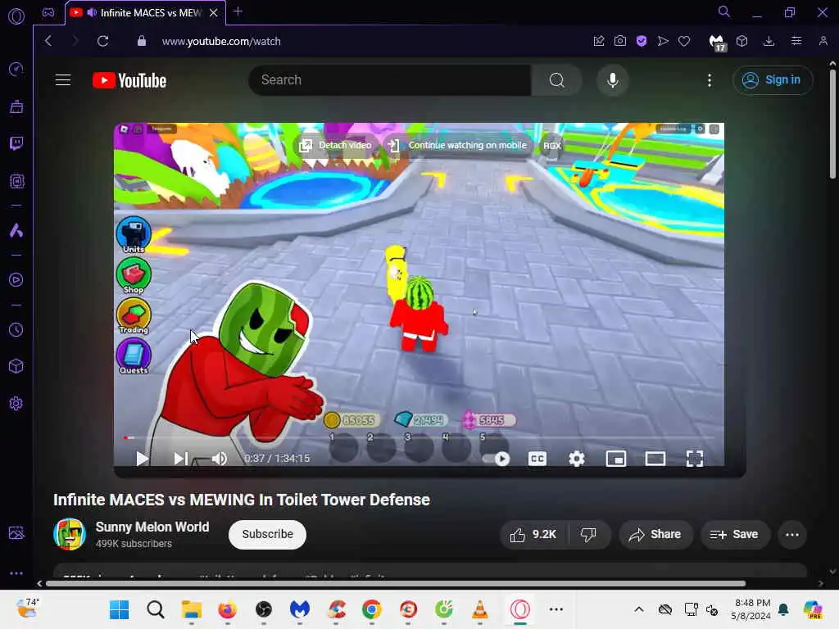
Task: Open Twitch in the sidebar
Action: (x=16, y=143)
